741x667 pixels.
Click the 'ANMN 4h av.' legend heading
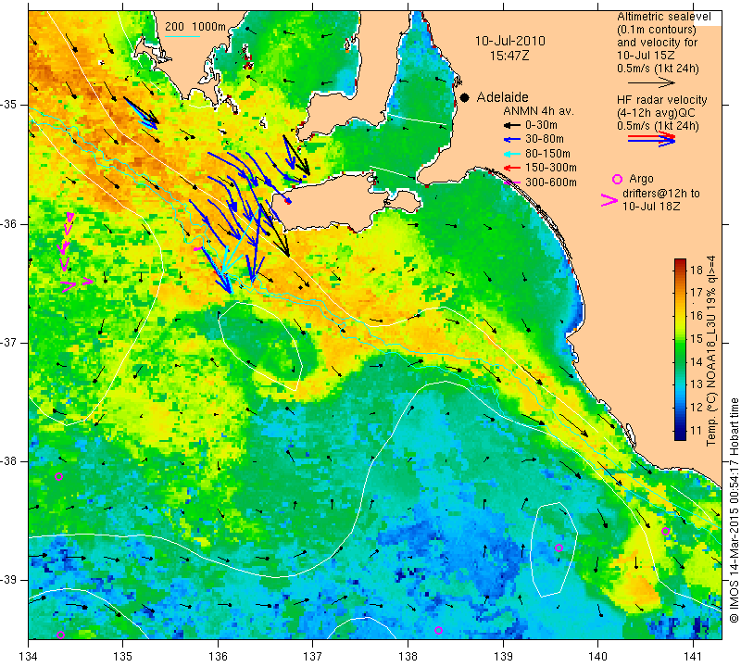(x=538, y=111)
